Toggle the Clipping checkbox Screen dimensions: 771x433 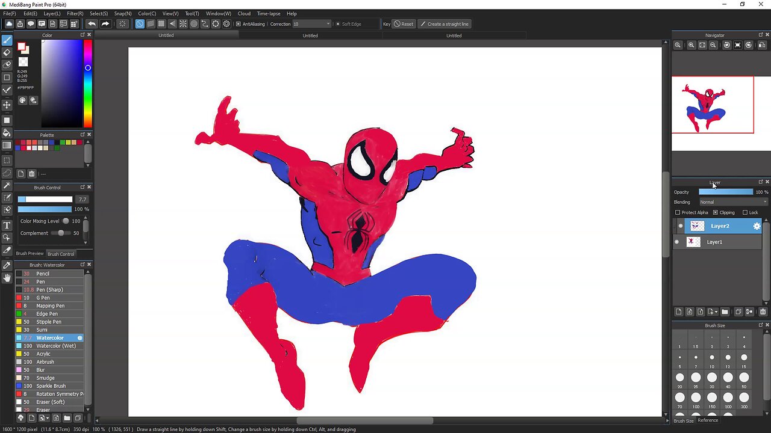click(715, 212)
